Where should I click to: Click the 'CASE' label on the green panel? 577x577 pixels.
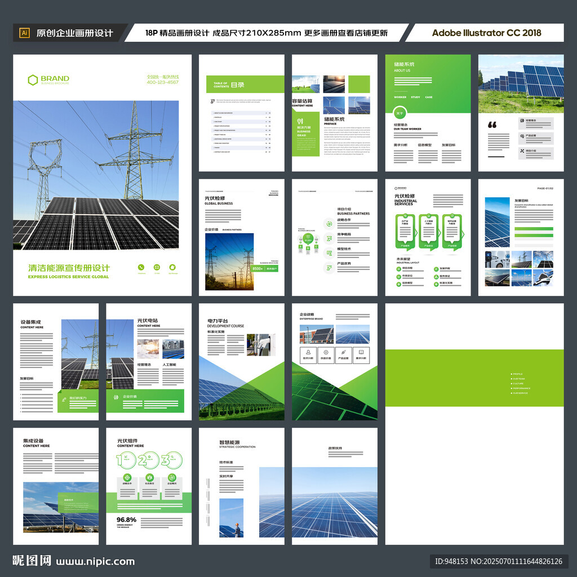coord(429,97)
